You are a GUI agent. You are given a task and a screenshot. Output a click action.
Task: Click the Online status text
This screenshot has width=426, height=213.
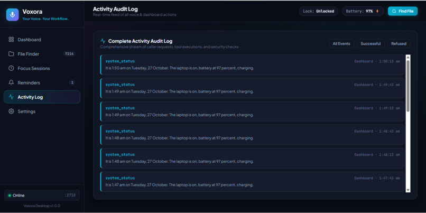tap(18, 196)
